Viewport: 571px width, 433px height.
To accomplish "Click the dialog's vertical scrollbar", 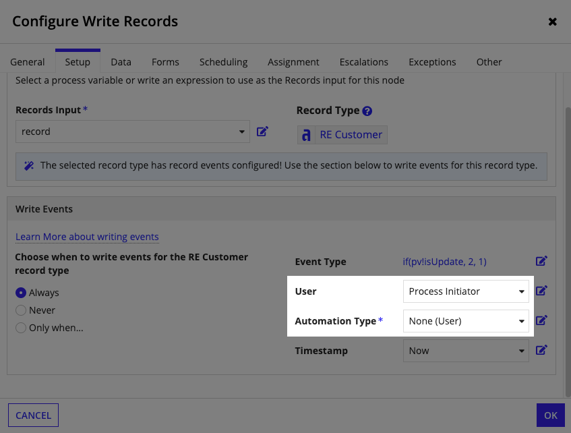I will [568, 252].
